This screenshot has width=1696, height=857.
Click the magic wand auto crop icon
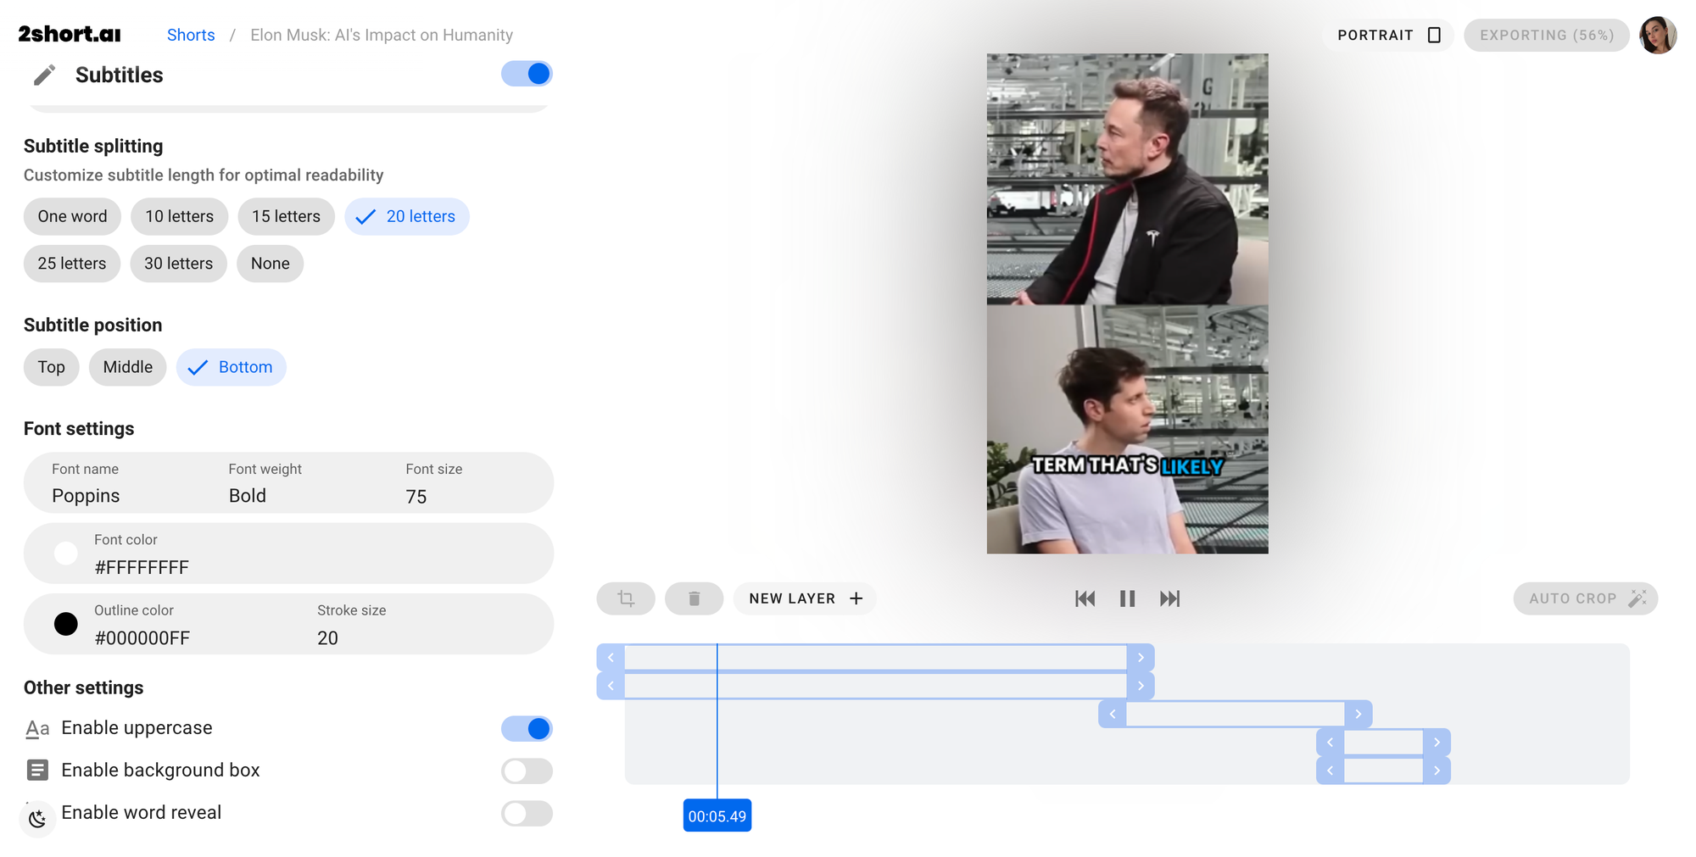pyautogui.click(x=1637, y=598)
